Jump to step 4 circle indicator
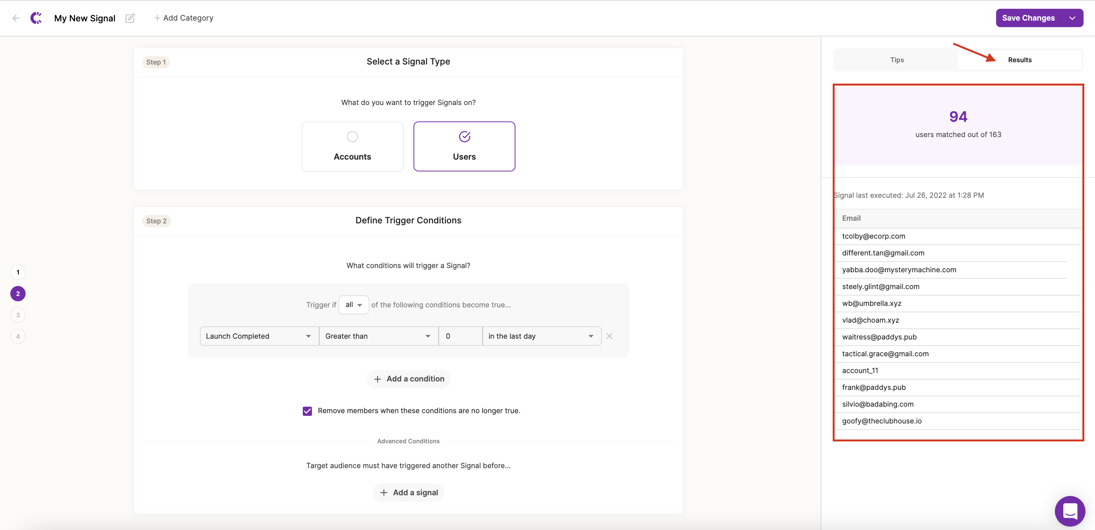The height and width of the screenshot is (530, 1095). [18, 336]
